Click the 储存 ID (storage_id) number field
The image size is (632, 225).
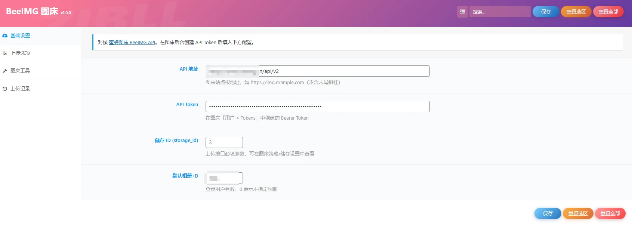point(224,142)
